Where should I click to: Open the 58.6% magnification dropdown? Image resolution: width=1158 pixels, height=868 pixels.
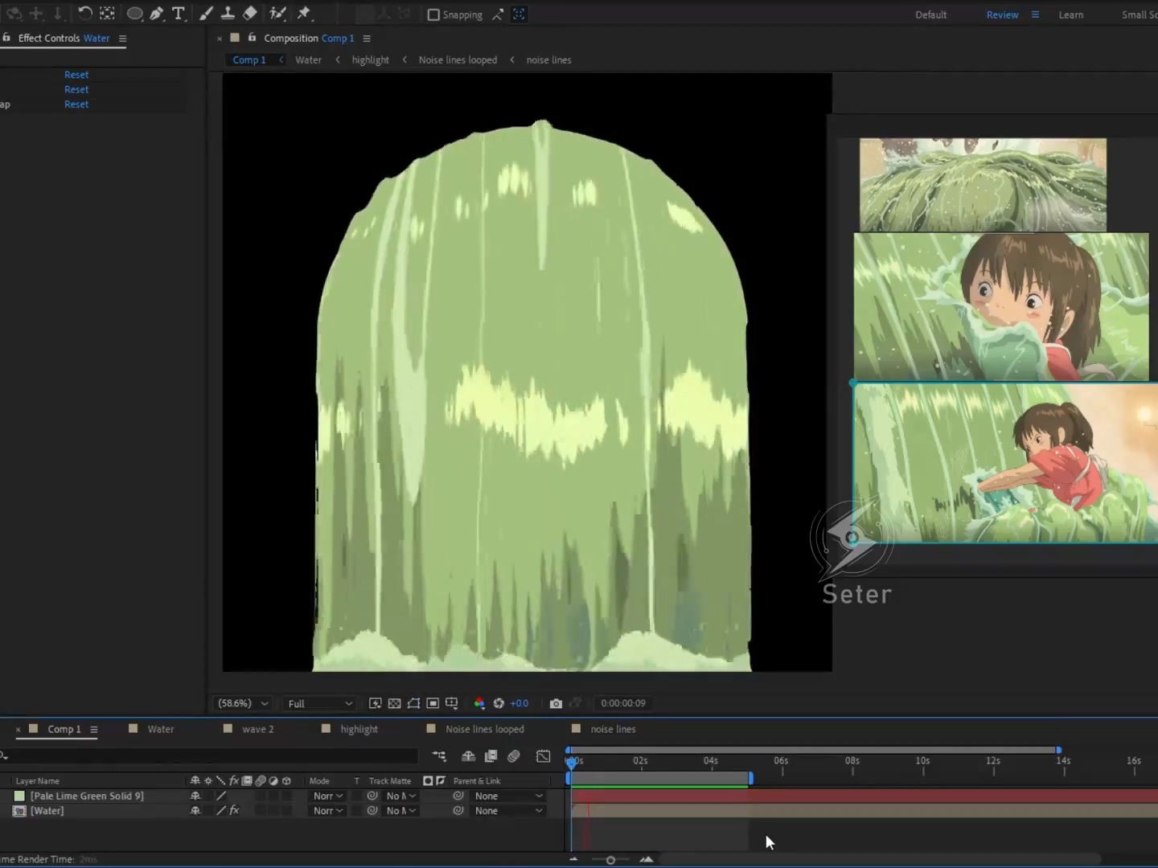[243, 703]
